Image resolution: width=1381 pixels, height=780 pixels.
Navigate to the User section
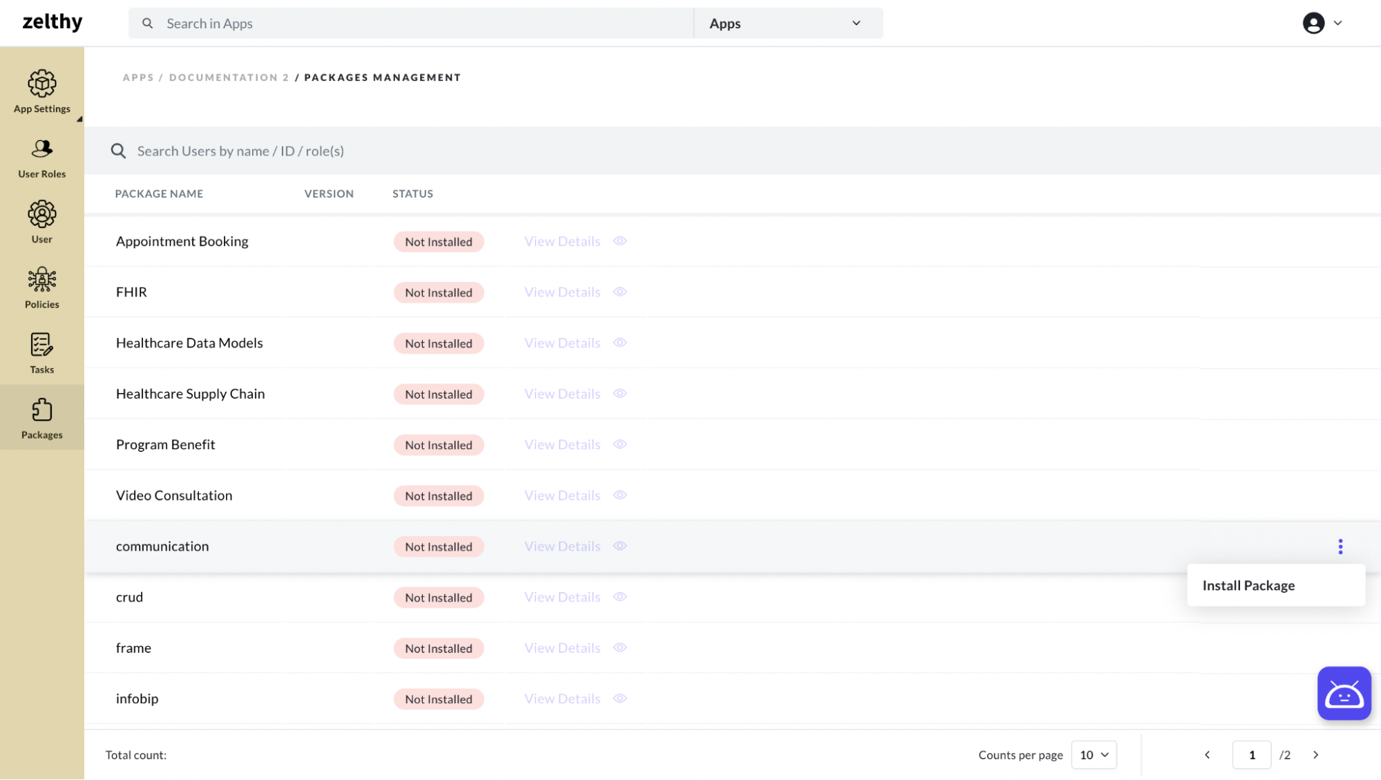[41, 221]
